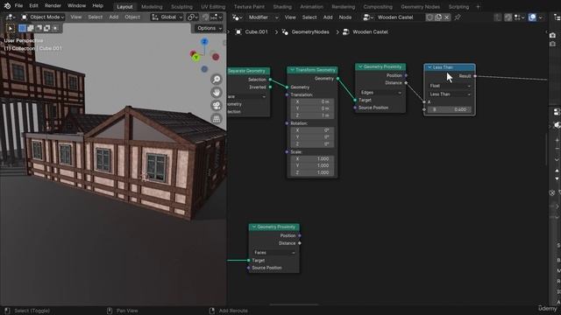Click the red X axis gizmo ball
The width and height of the screenshot is (561, 315).
[216, 57]
